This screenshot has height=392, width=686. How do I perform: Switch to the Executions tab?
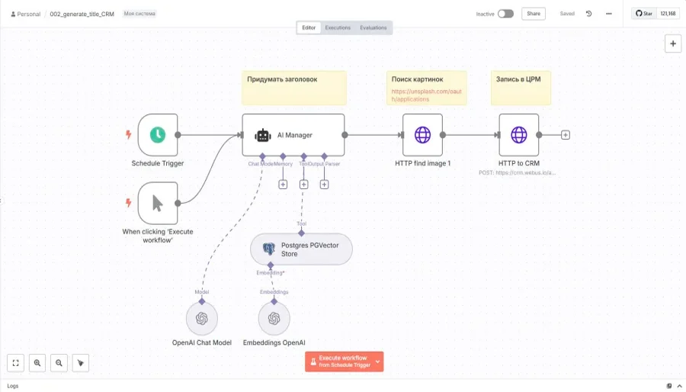(x=338, y=27)
